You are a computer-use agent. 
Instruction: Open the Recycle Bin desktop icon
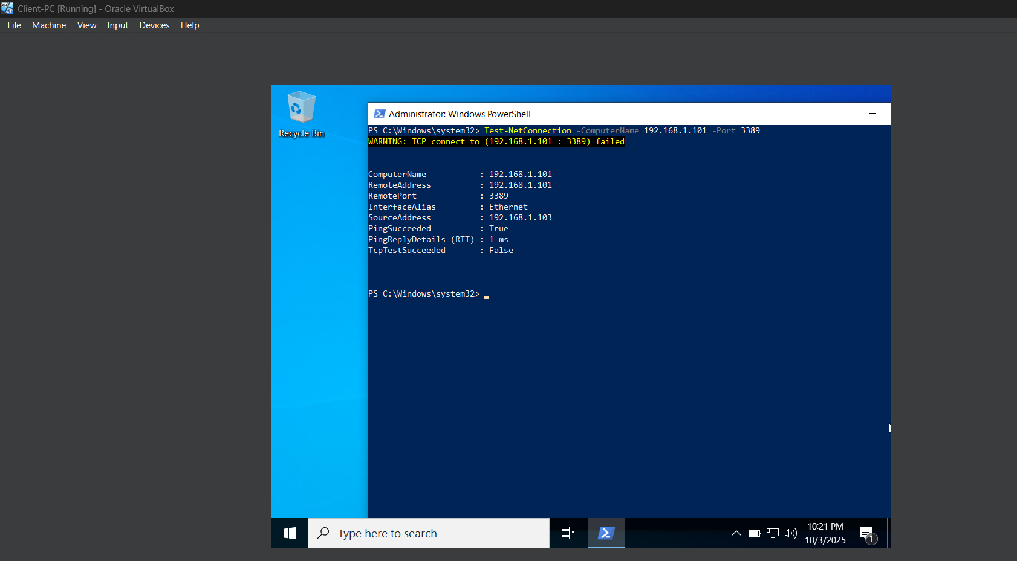pos(301,115)
